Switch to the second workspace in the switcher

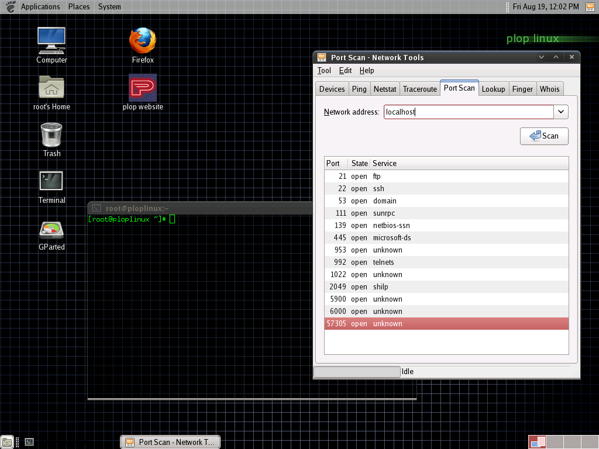[x=555, y=442]
